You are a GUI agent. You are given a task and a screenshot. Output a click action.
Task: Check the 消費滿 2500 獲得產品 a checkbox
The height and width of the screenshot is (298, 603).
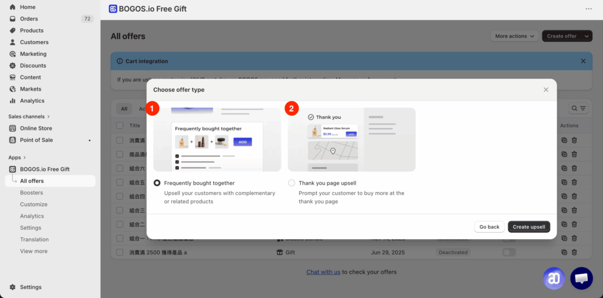(120, 252)
